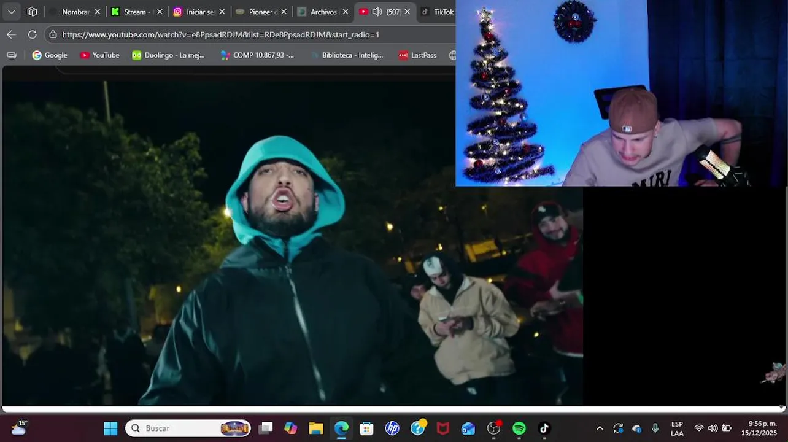Image resolution: width=788 pixels, height=442 pixels.
Task: Open Microsoft Store from the taskbar
Action: [x=366, y=428]
